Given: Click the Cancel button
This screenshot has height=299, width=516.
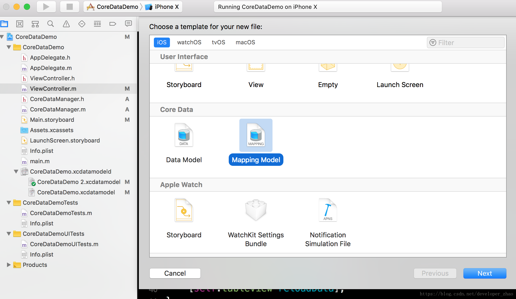Looking at the screenshot, I should coord(175,273).
